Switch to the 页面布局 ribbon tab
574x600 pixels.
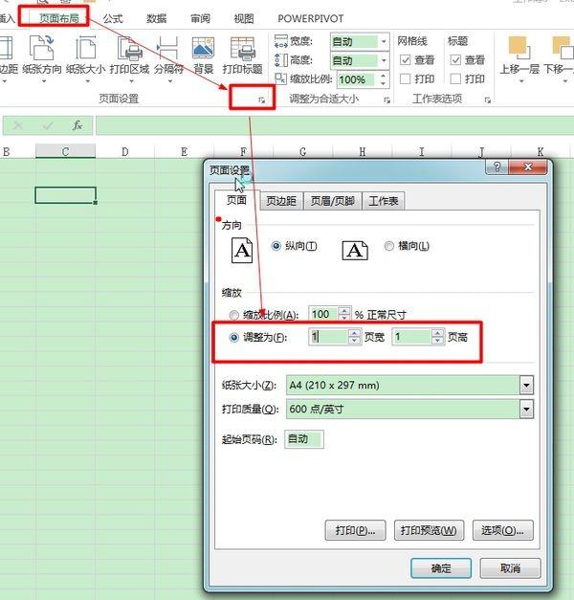(59, 18)
